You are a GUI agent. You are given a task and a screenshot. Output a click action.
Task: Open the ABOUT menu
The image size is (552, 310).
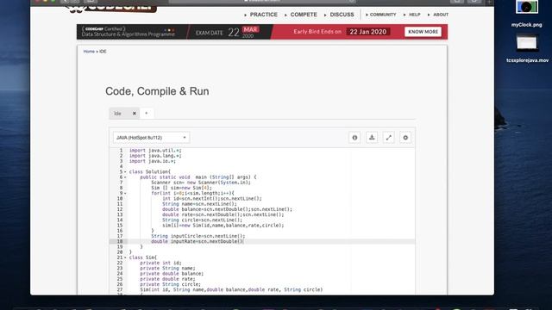[441, 15]
